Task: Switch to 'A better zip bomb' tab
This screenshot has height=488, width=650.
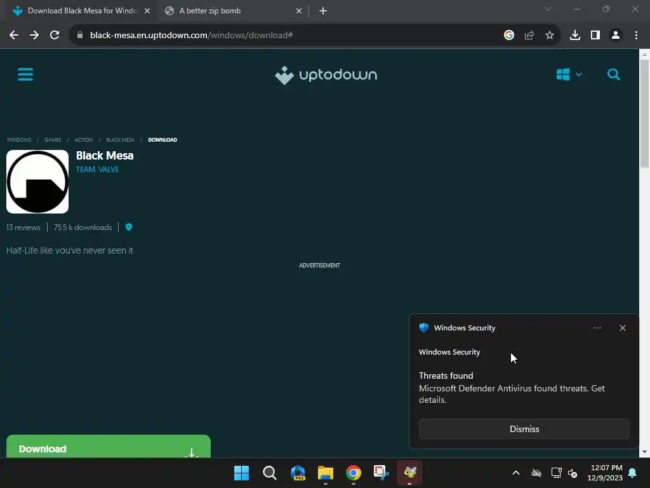Action: 232,11
